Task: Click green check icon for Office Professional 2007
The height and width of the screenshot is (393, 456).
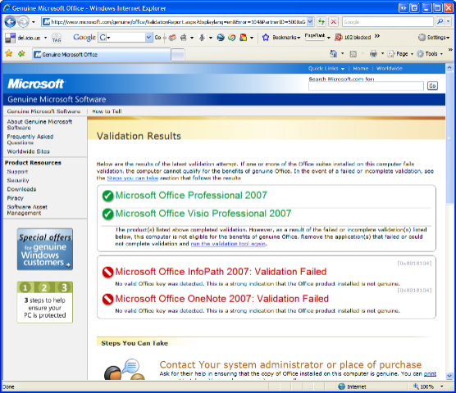Action: point(108,196)
